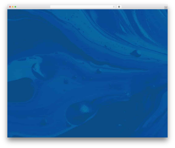175x148 pixels.
Task: Click the empty toolbar area right of downloads button
Action: click(143, 7)
